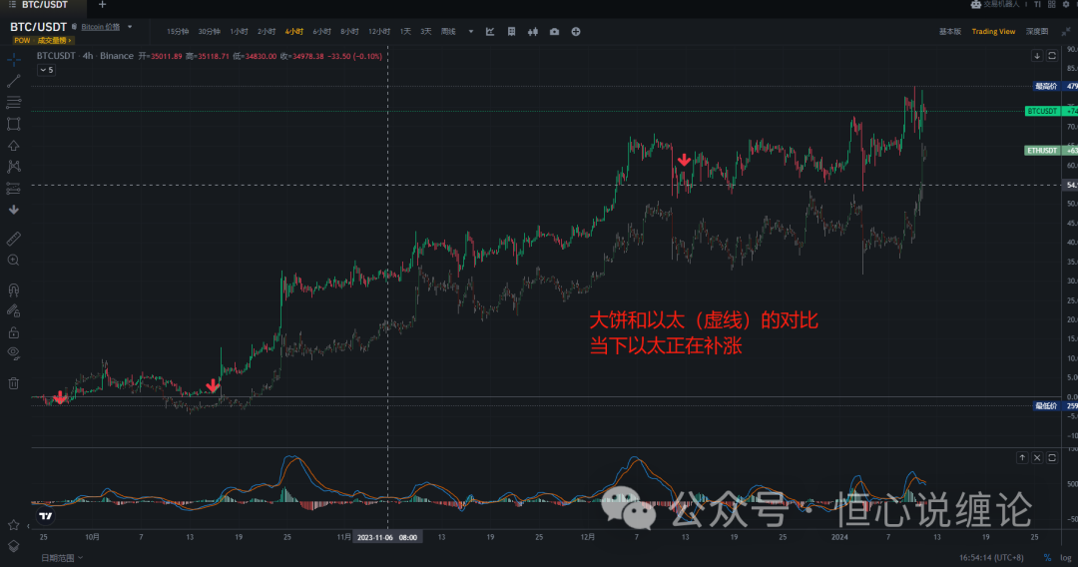Activate the zoom-in magnifier tool
Image resolution: width=1078 pixels, height=567 pixels.
[x=13, y=260]
